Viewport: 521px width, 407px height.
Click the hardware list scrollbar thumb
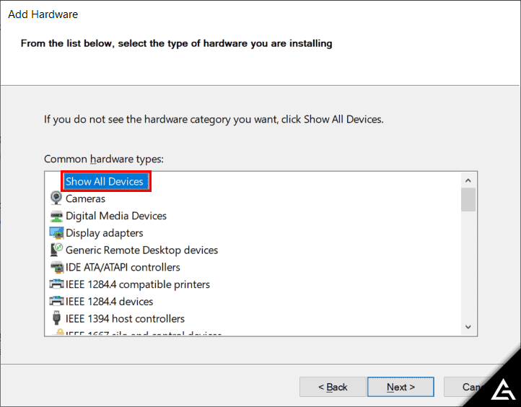[468, 199]
